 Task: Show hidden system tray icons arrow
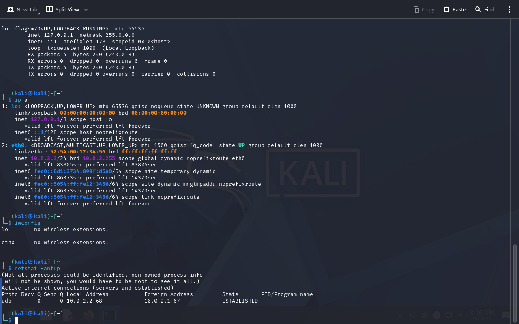460,315
